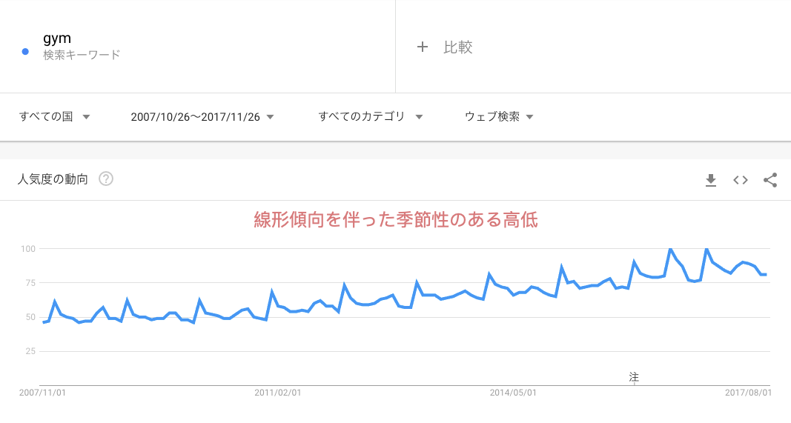Add a comparison term via 比較
Viewport: 791px width, 423px height.
pos(457,47)
